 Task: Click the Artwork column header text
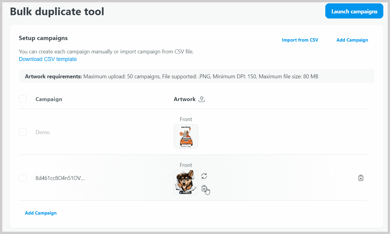(185, 99)
